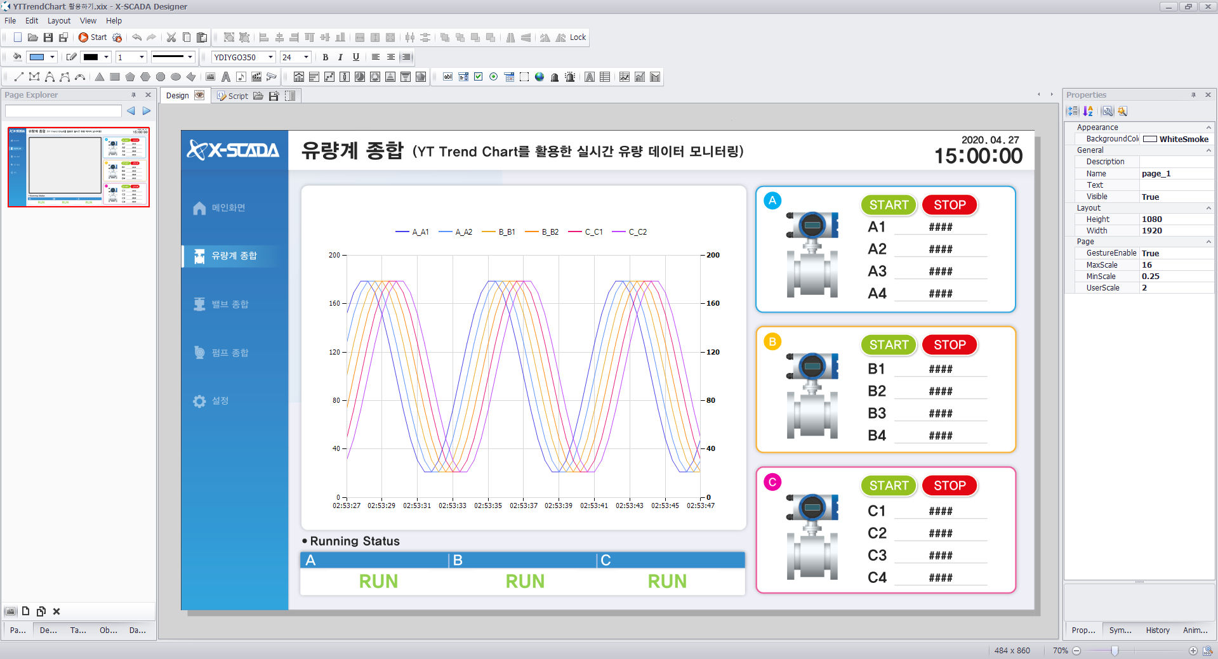This screenshot has width=1218, height=659.
Task: Select the Pentagon shape tool
Action: point(130,77)
